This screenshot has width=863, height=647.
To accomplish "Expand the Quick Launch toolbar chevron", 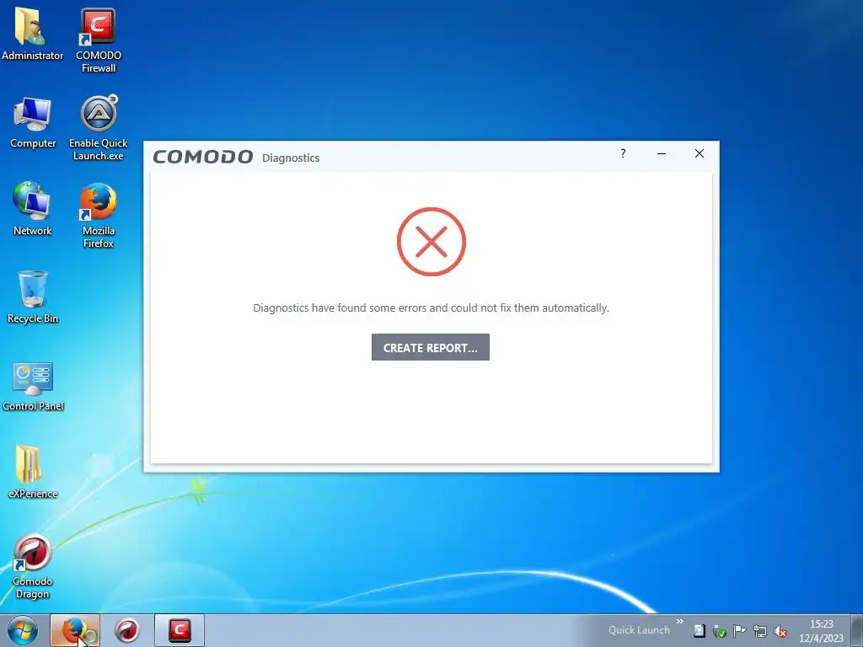I will tap(680, 622).
